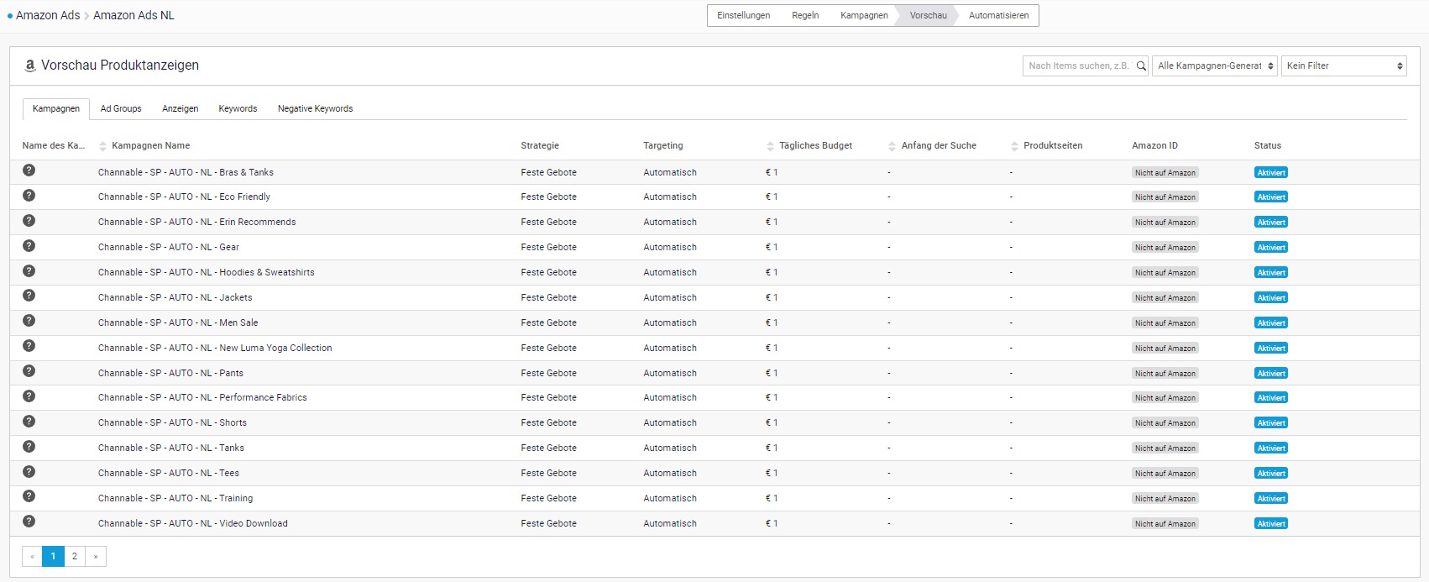Click the search magnifier icon

pyautogui.click(x=1141, y=66)
